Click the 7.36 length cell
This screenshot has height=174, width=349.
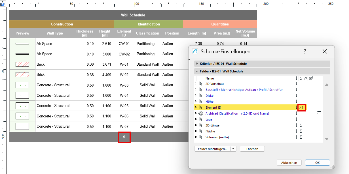tap(198, 44)
